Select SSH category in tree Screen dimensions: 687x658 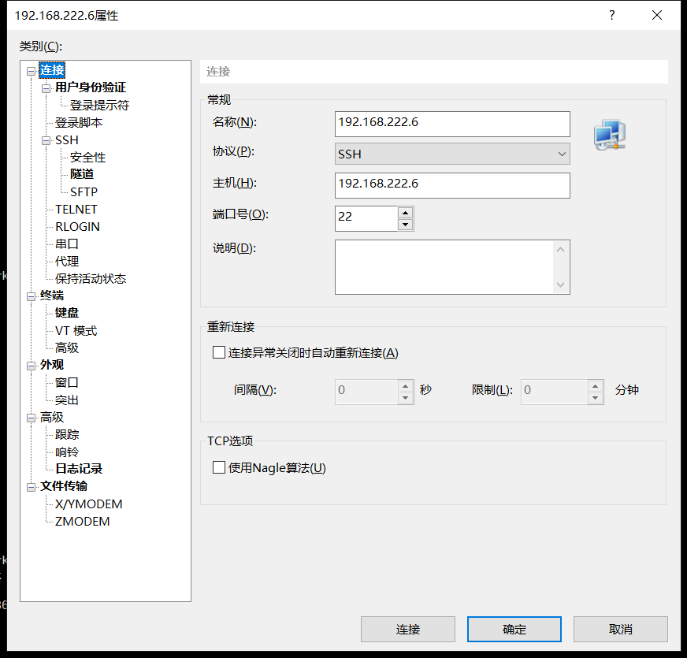click(67, 139)
